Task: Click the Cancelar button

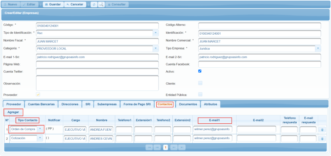Action: 75,5
